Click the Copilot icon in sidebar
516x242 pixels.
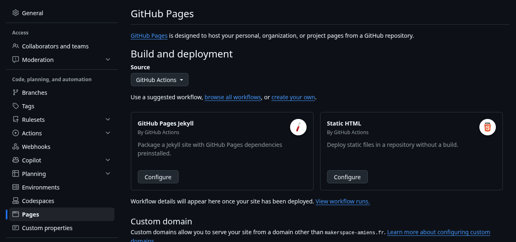tap(16, 160)
